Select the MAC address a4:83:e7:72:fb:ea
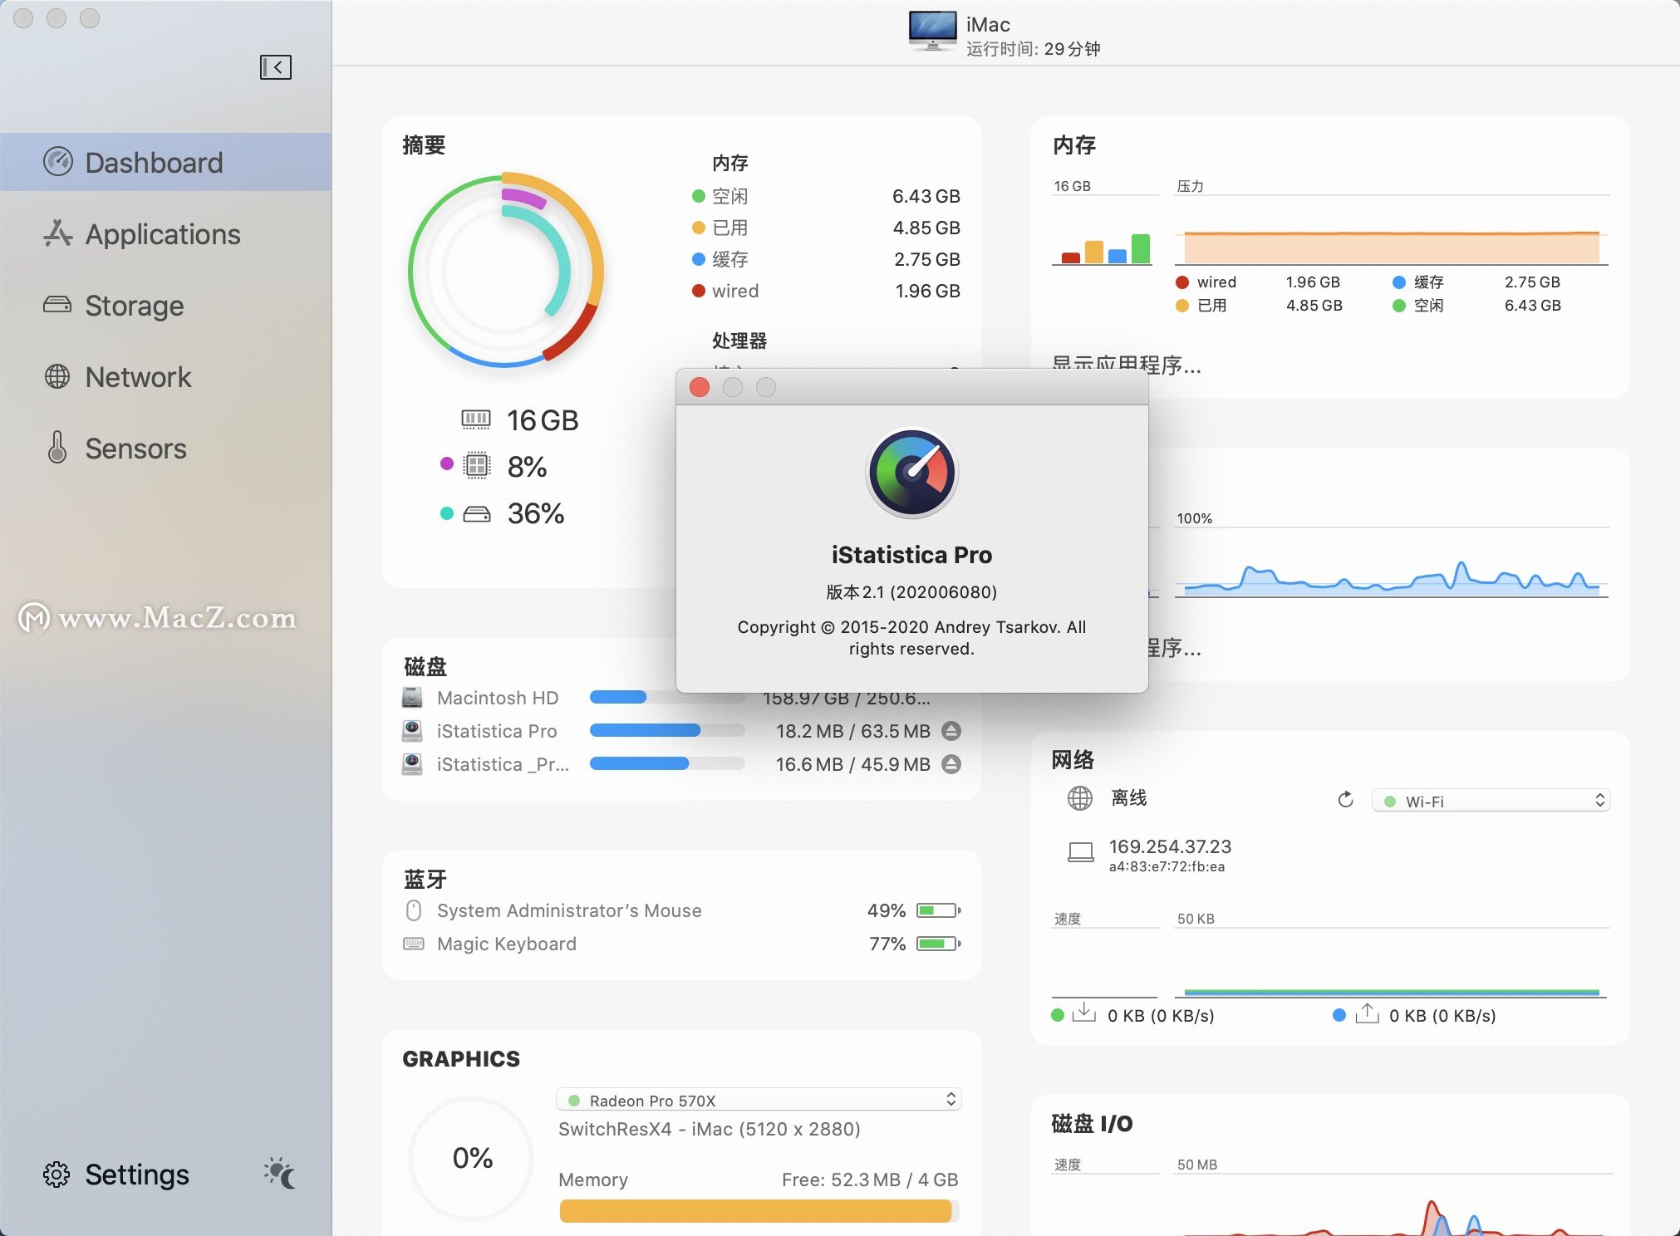The height and width of the screenshot is (1236, 1680). coord(1167,867)
